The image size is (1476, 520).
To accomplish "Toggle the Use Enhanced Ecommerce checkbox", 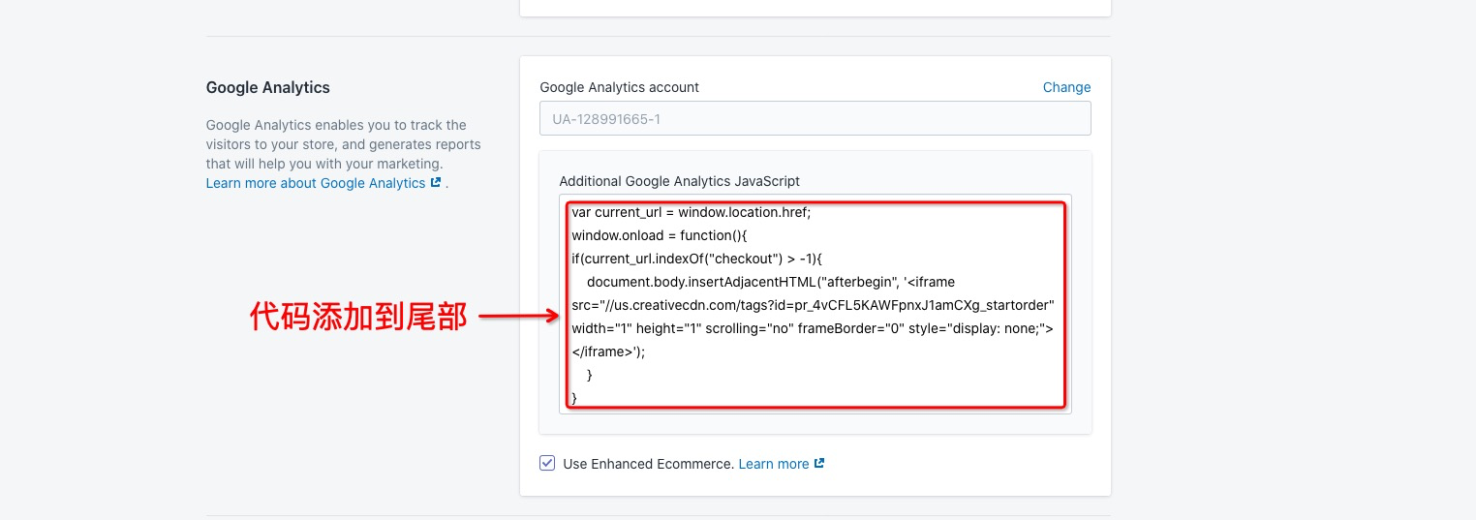I will point(547,463).
